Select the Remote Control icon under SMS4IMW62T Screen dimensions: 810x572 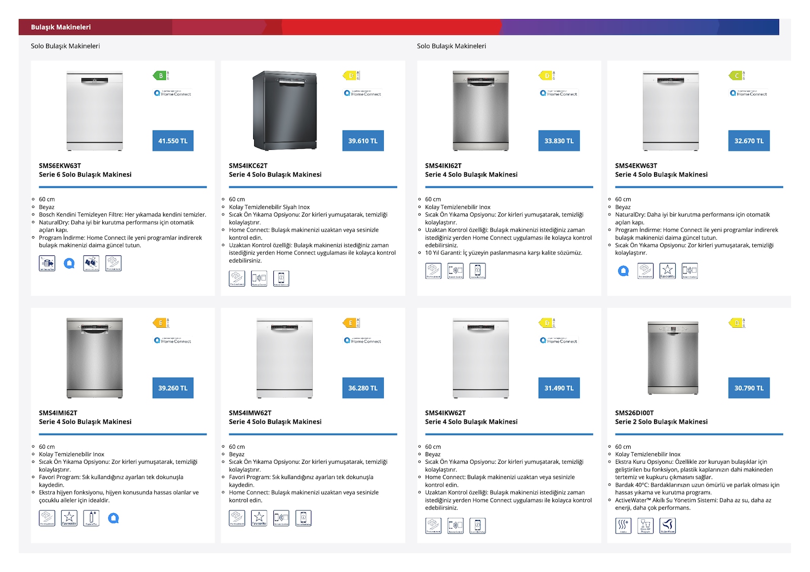281,518
